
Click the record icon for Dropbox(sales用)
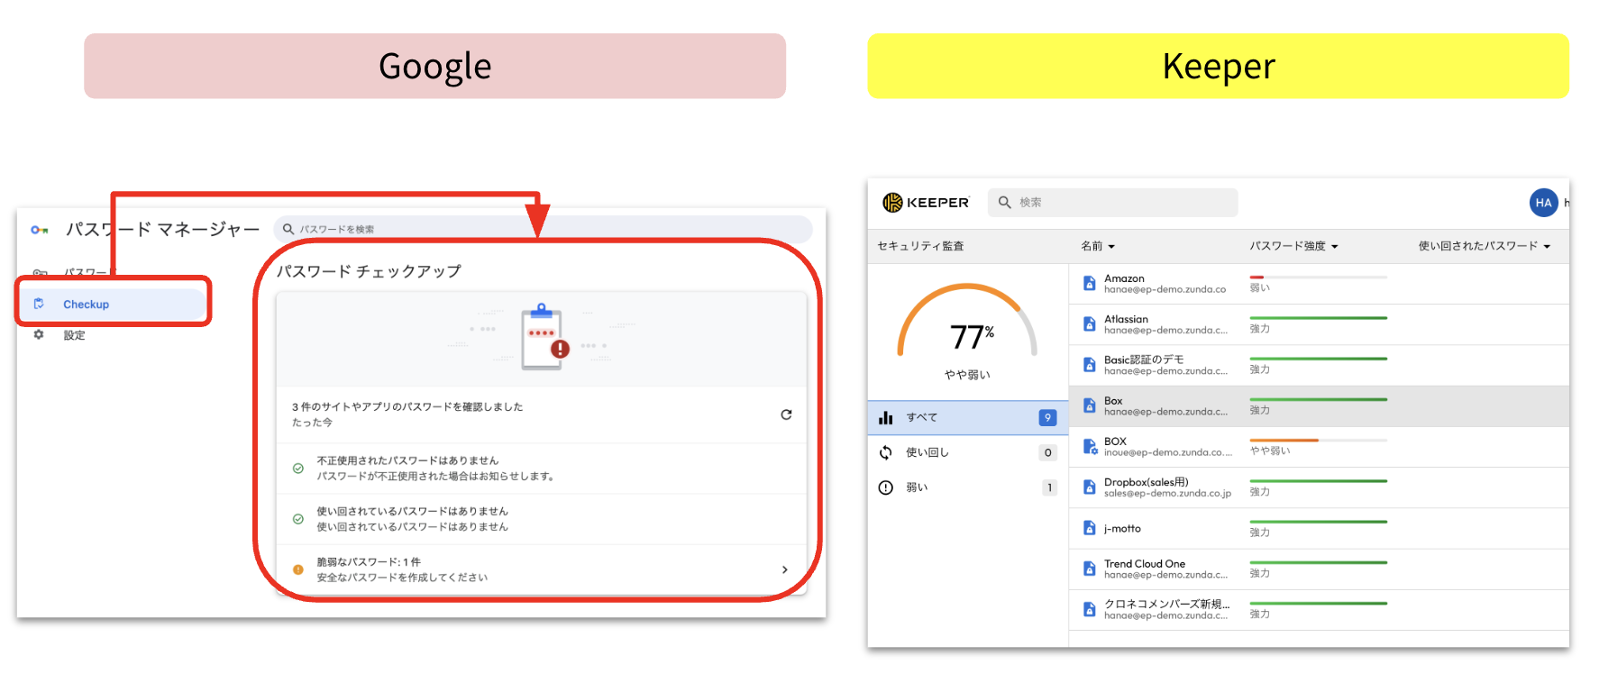1090,487
